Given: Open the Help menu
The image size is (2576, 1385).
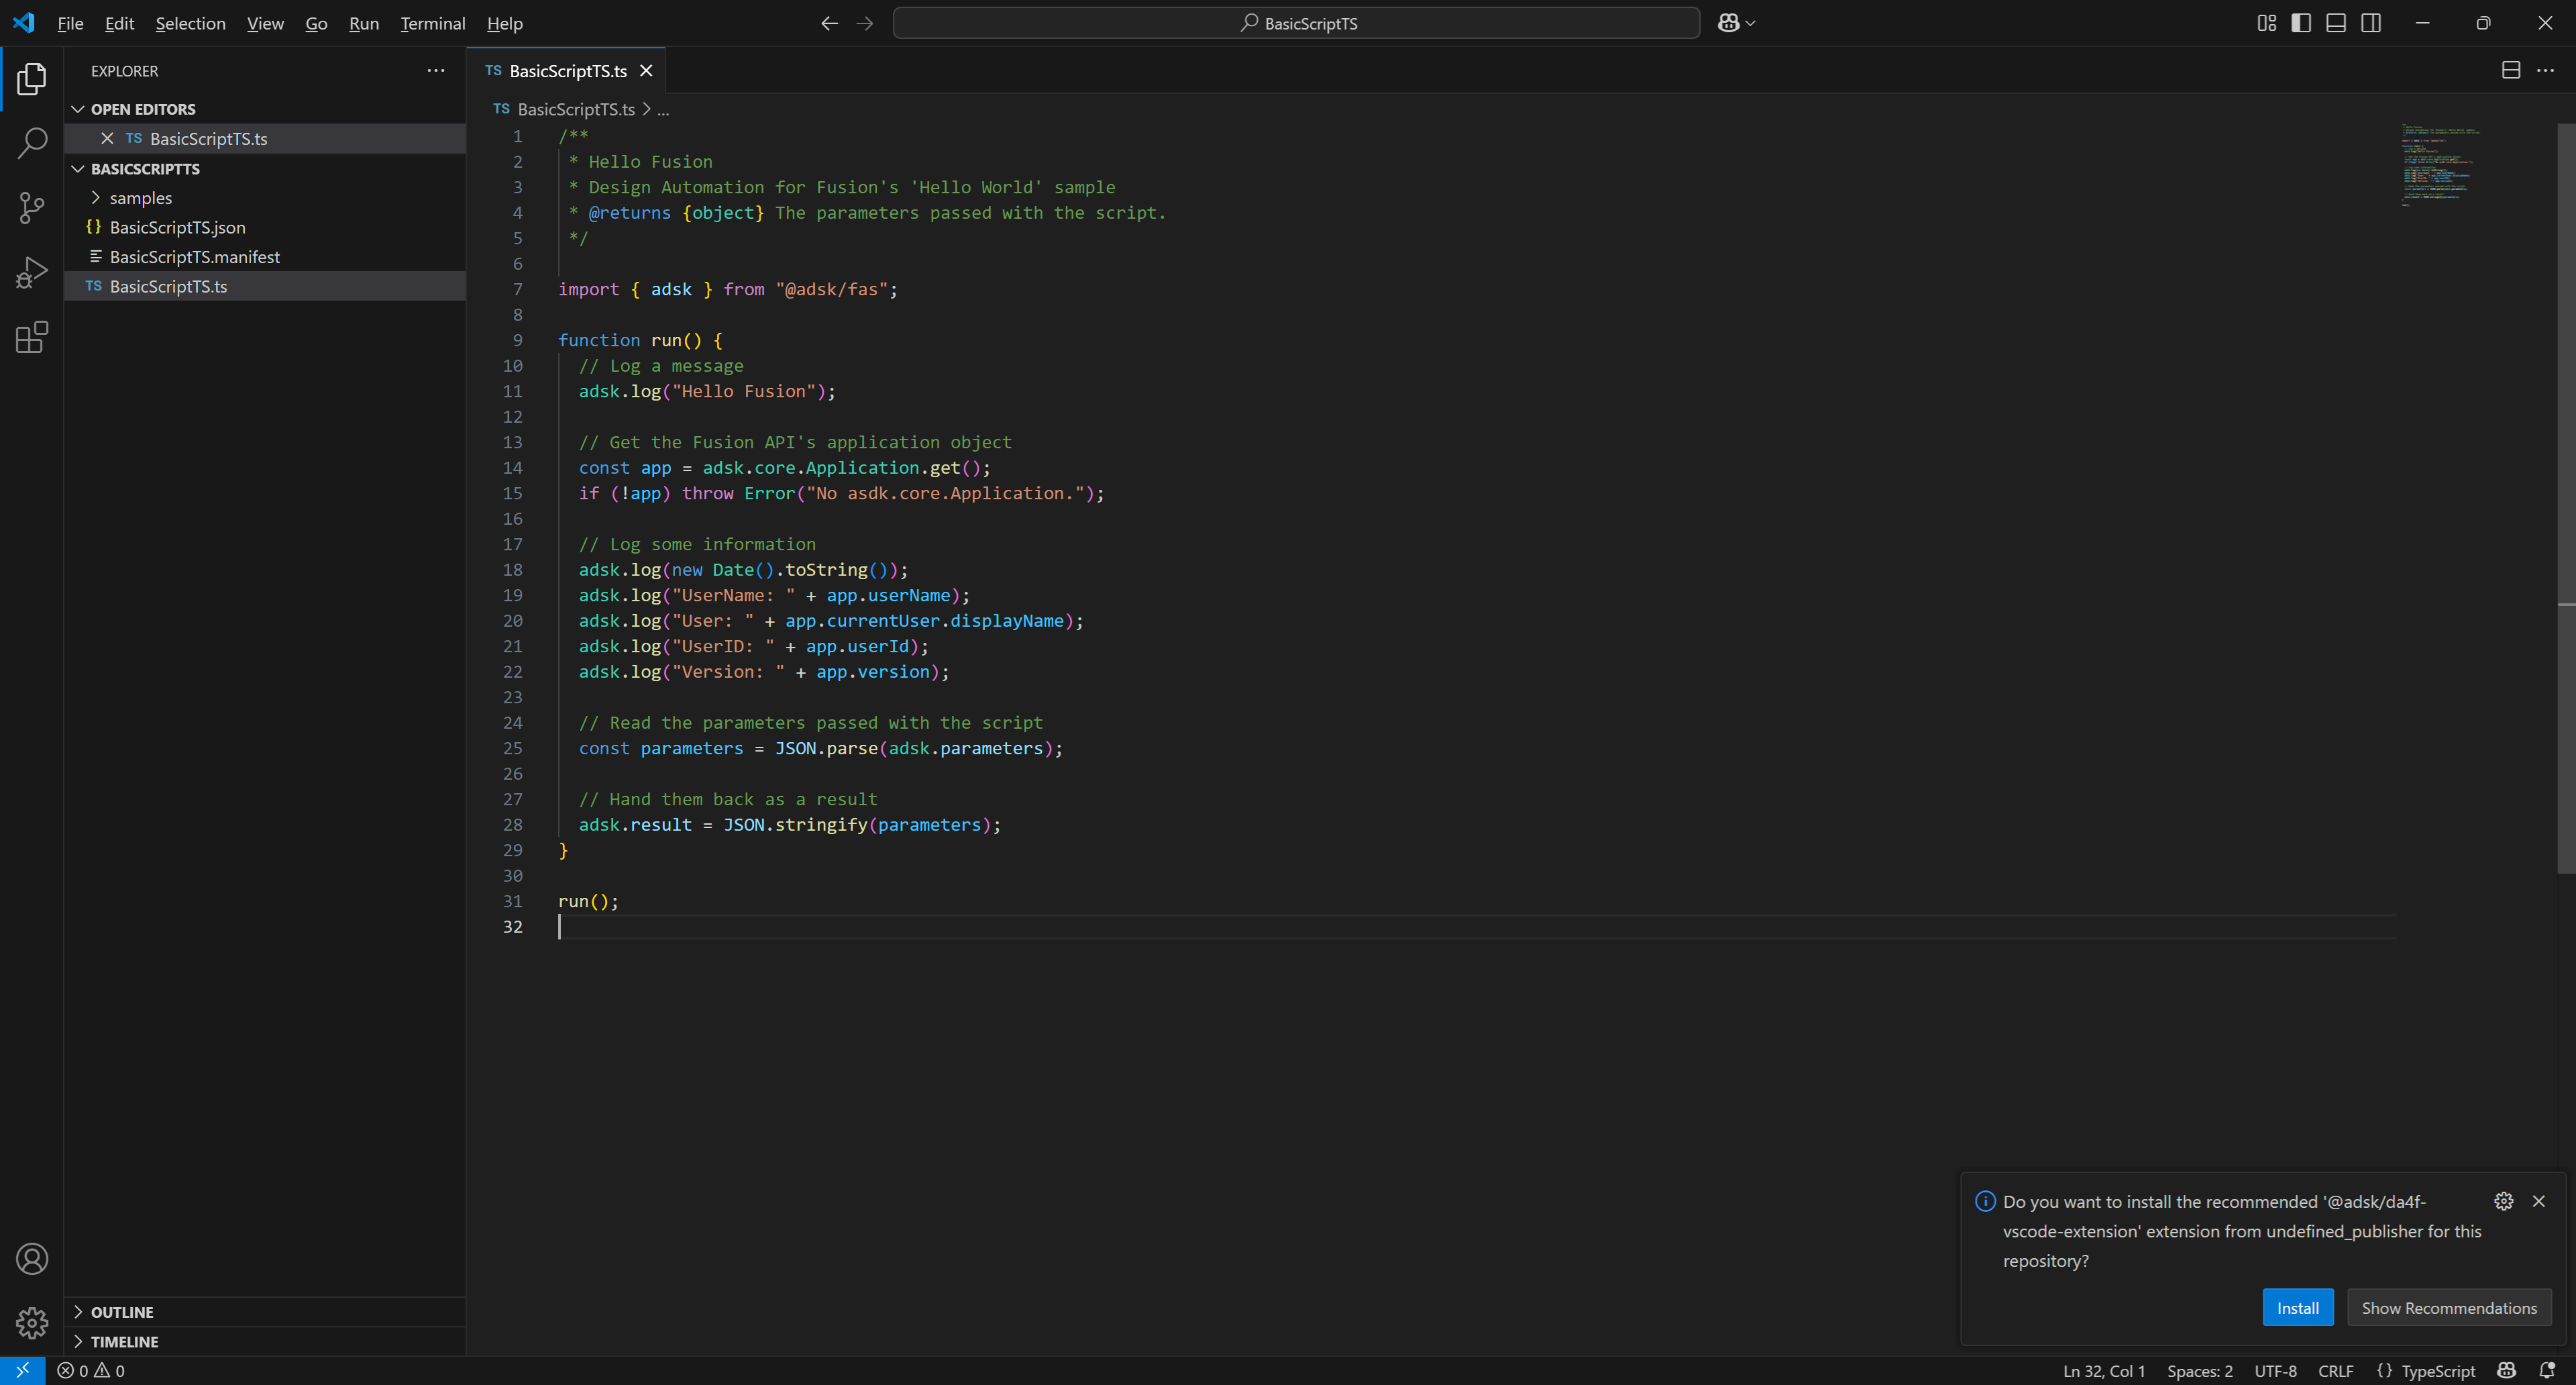Looking at the screenshot, I should tap(505, 23).
